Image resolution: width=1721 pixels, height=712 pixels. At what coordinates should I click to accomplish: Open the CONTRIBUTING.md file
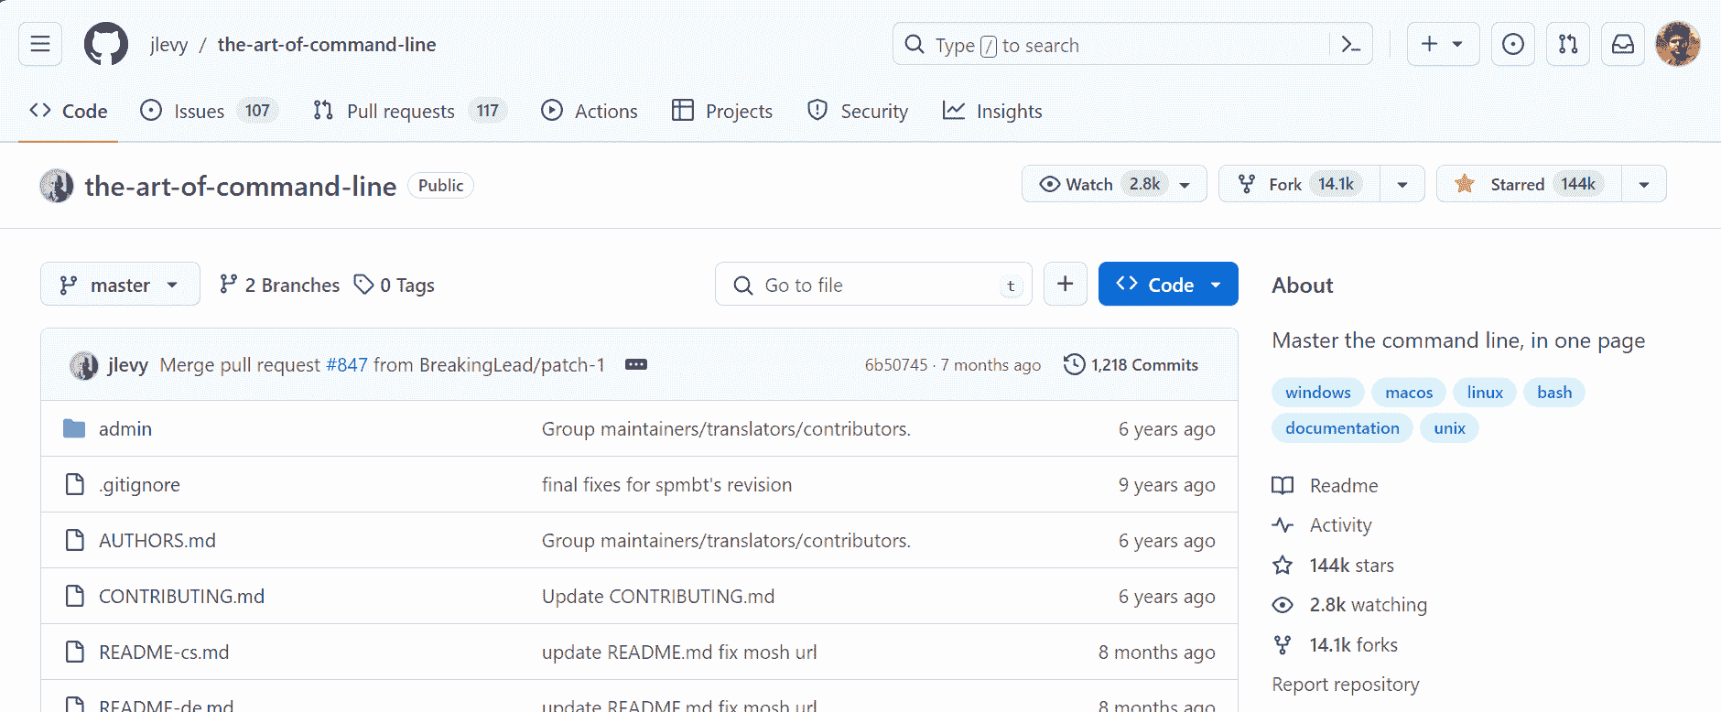(x=181, y=596)
